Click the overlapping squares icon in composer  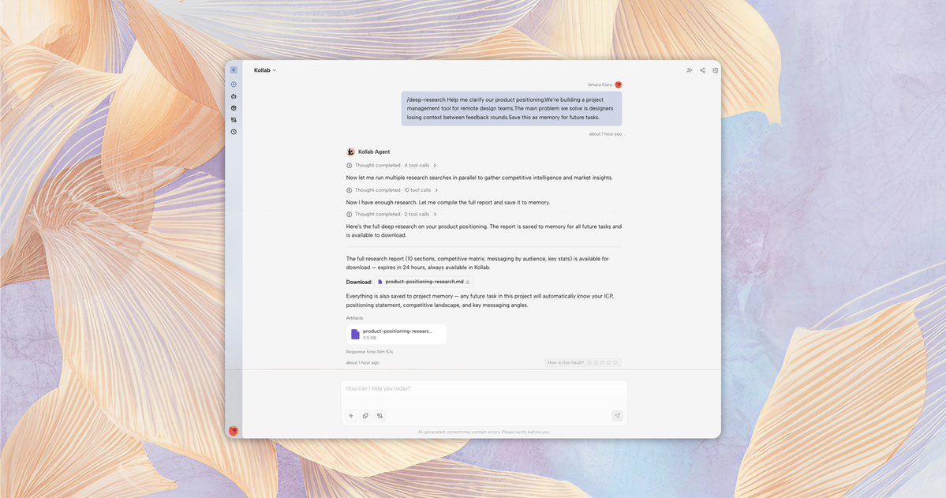click(365, 416)
